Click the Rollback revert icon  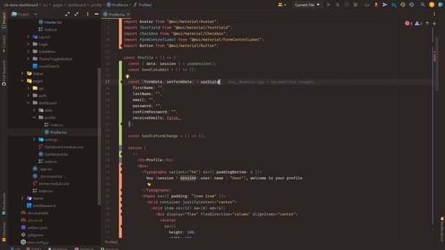pyautogui.click(x=412, y=5)
